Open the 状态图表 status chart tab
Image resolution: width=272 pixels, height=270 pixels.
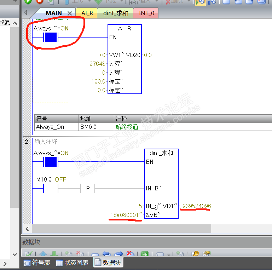pos(72,263)
